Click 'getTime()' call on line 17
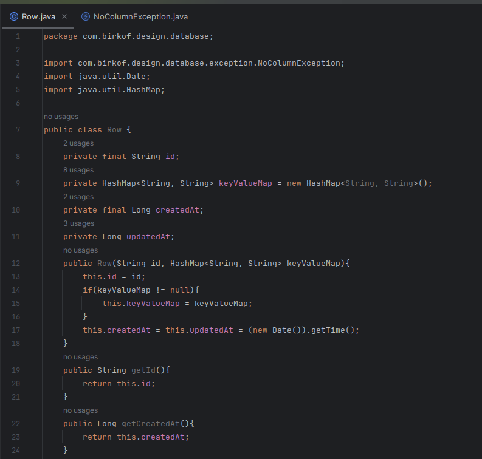 333,330
